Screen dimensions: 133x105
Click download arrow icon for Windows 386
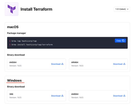[62, 96]
